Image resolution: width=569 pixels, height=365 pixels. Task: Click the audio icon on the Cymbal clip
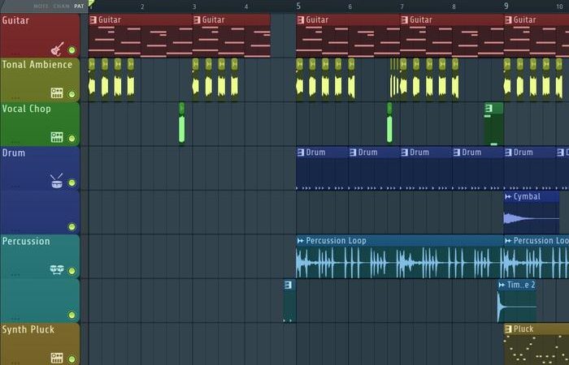tap(508, 197)
